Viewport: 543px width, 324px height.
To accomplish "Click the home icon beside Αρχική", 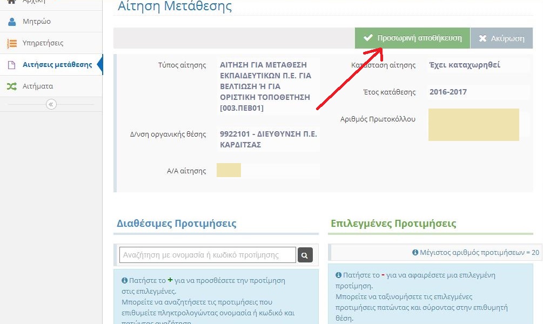I will 11,2.
